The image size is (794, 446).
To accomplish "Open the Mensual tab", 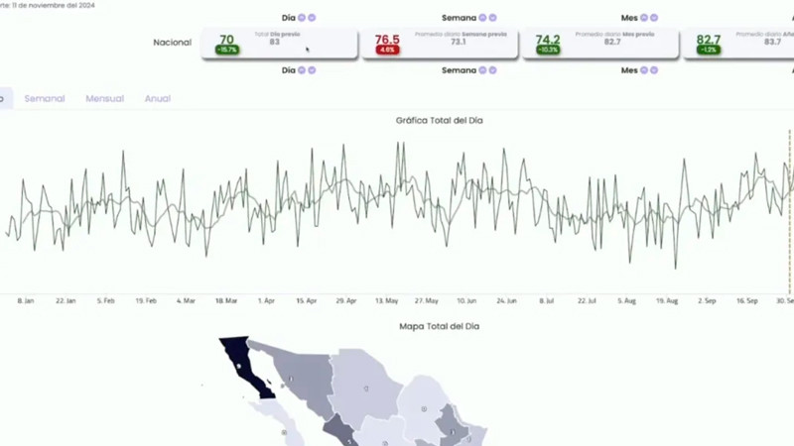I will pos(105,99).
